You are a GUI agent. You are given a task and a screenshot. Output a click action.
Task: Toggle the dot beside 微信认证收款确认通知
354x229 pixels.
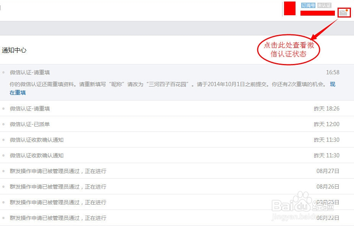click(4, 140)
